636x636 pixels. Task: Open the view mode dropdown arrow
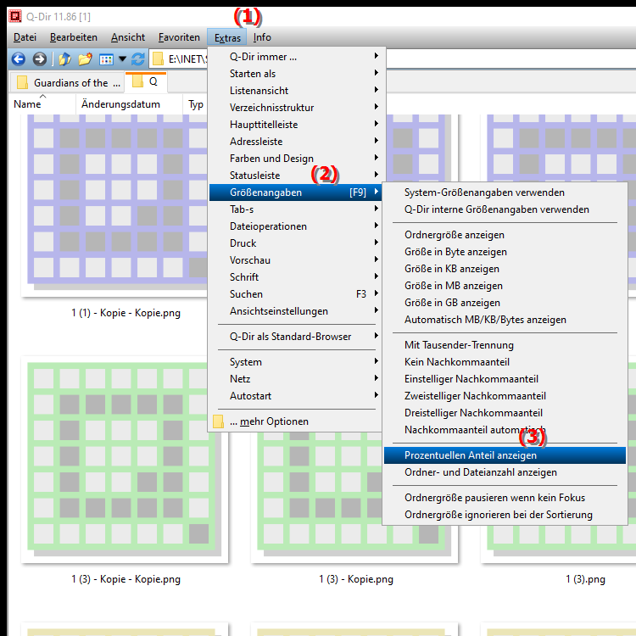(122, 59)
